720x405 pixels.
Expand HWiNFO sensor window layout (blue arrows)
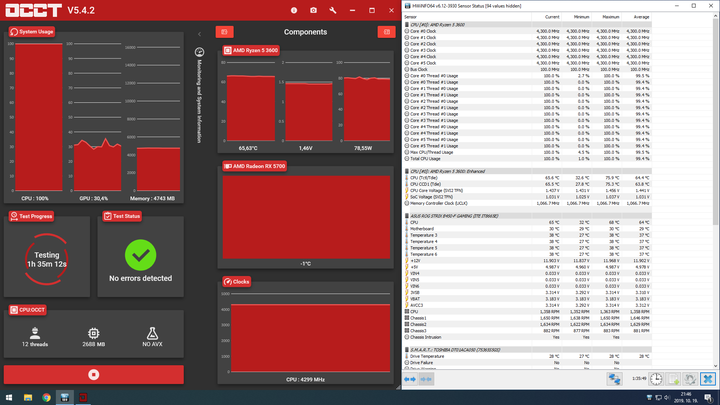[x=410, y=379]
